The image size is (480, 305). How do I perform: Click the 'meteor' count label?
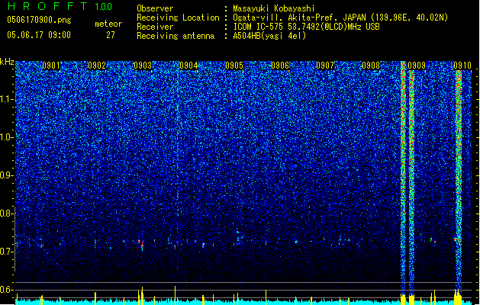pos(108,24)
